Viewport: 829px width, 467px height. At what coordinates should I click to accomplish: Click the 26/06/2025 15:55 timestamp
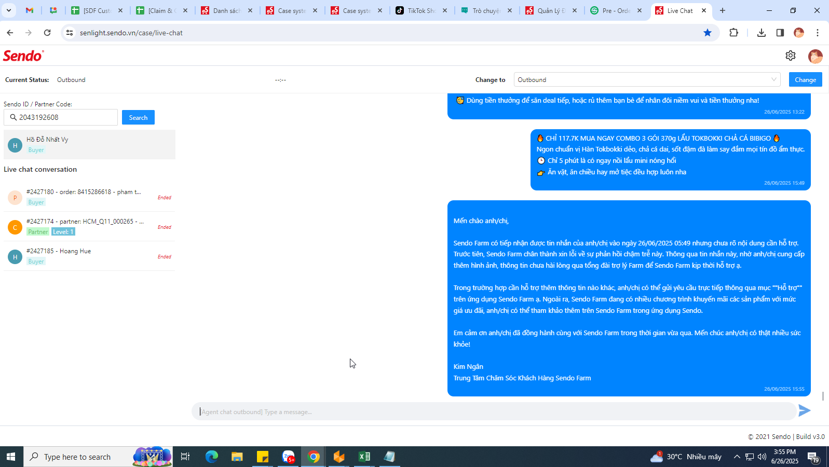click(x=784, y=389)
